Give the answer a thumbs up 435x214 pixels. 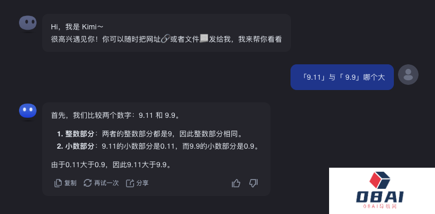coord(236,183)
